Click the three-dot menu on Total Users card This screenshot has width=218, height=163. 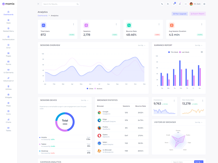(x=74, y=24)
